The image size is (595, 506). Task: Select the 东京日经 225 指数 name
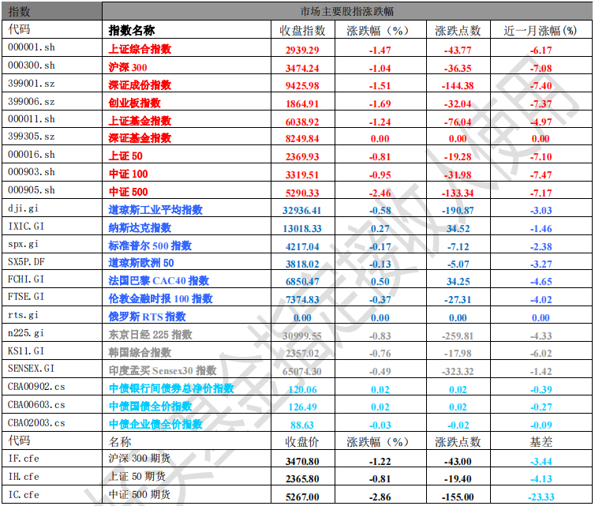pyautogui.click(x=149, y=335)
